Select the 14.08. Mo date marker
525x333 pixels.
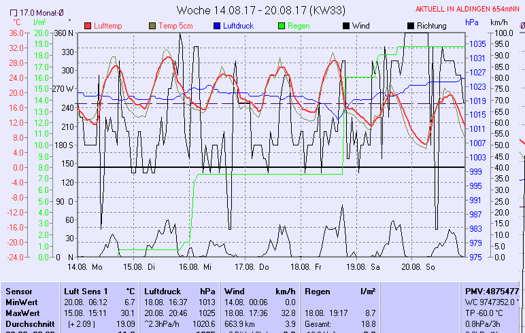88,268
